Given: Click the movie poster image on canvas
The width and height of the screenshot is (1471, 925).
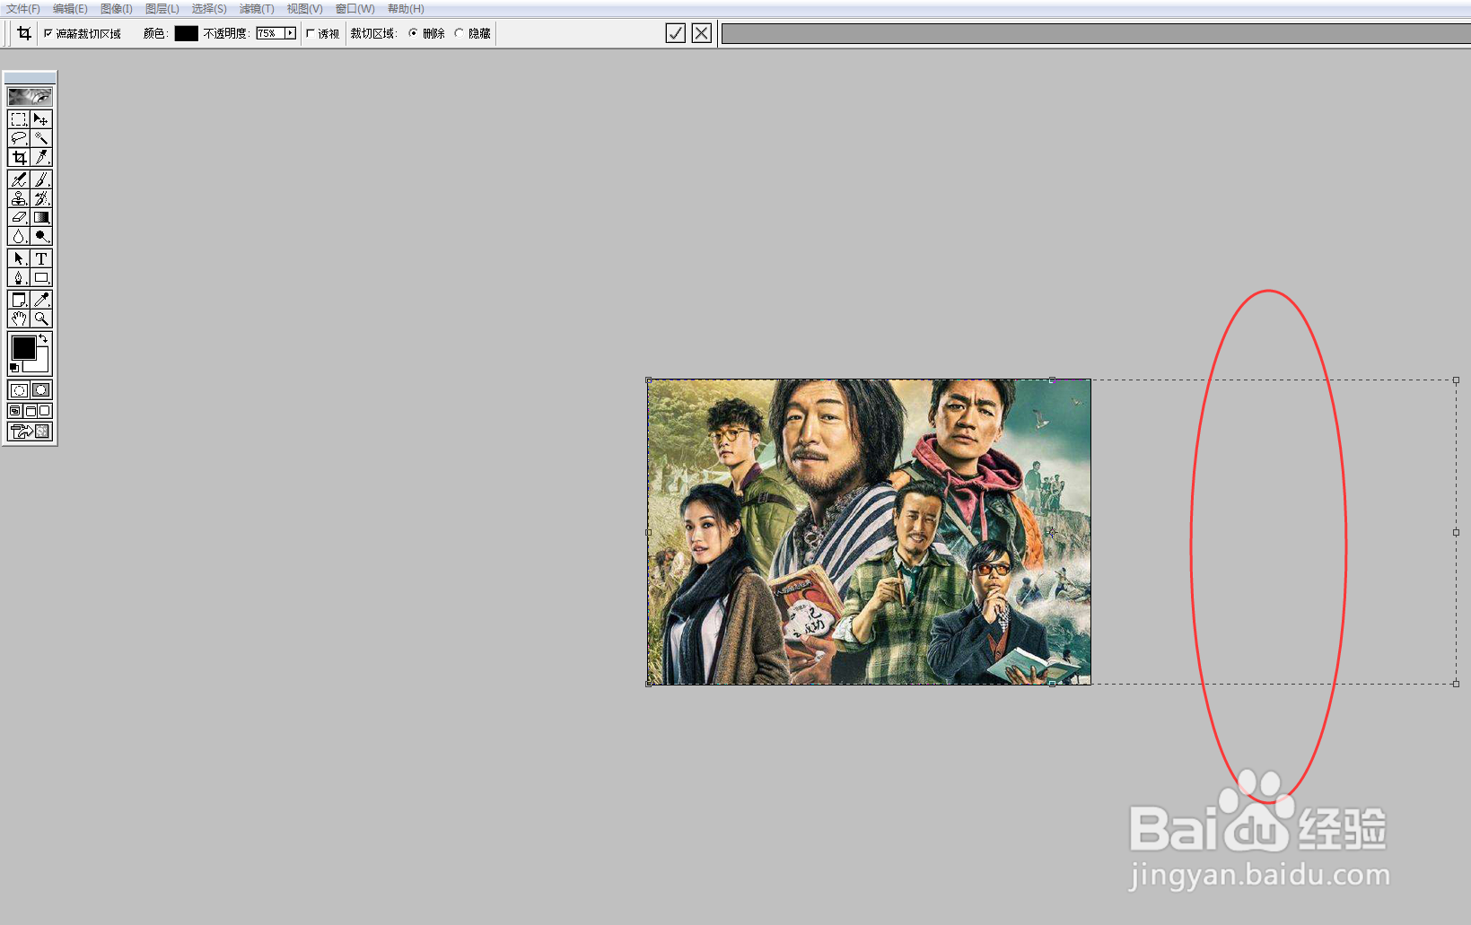Looking at the screenshot, I should (x=869, y=532).
